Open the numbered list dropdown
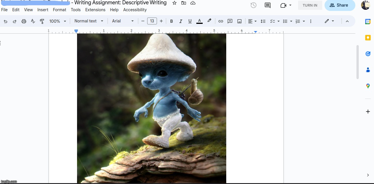 300,21
